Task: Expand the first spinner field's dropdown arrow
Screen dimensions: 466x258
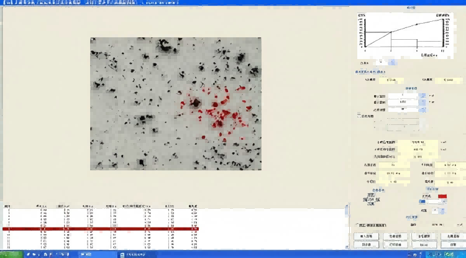Action: (423, 95)
